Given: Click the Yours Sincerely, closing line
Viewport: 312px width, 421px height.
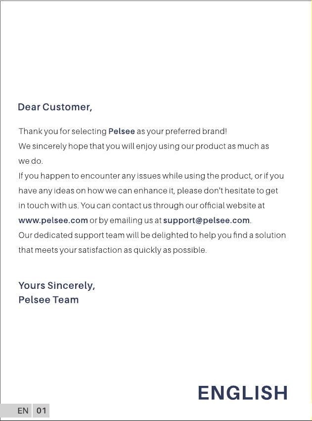Looking at the screenshot, I should [56, 285].
